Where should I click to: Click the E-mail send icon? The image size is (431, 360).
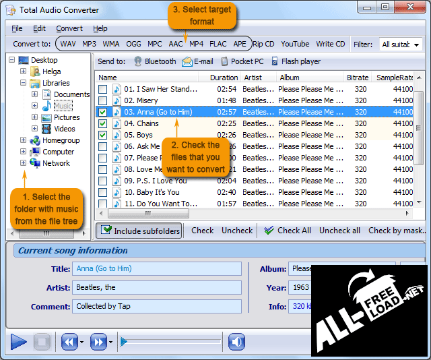187,61
